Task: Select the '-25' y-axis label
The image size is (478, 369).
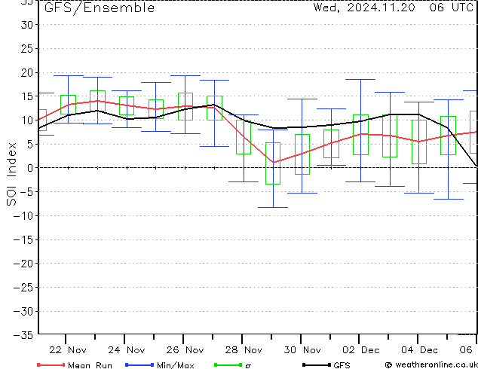Action: [x=23, y=287]
